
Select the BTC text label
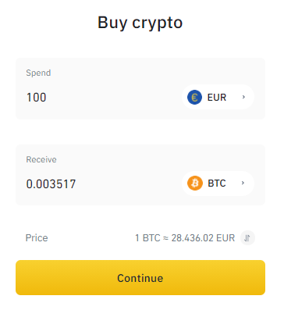pyautogui.click(x=217, y=184)
